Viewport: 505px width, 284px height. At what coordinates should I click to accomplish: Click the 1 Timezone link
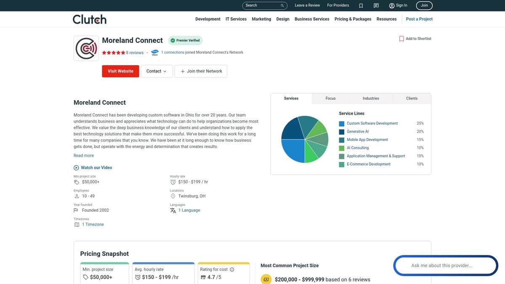pos(93,225)
